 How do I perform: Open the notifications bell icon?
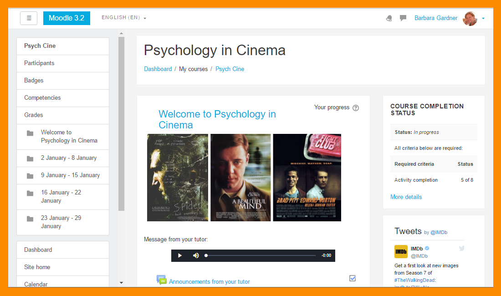tap(389, 18)
